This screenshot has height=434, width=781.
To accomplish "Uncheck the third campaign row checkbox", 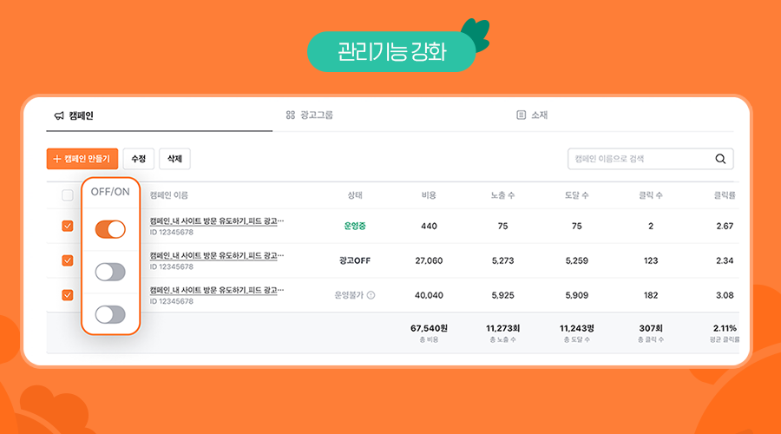I will point(68,294).
